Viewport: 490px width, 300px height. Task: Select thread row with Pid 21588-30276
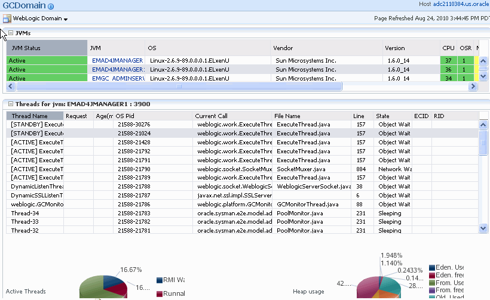pyautogui.click(x=242, y=125)
